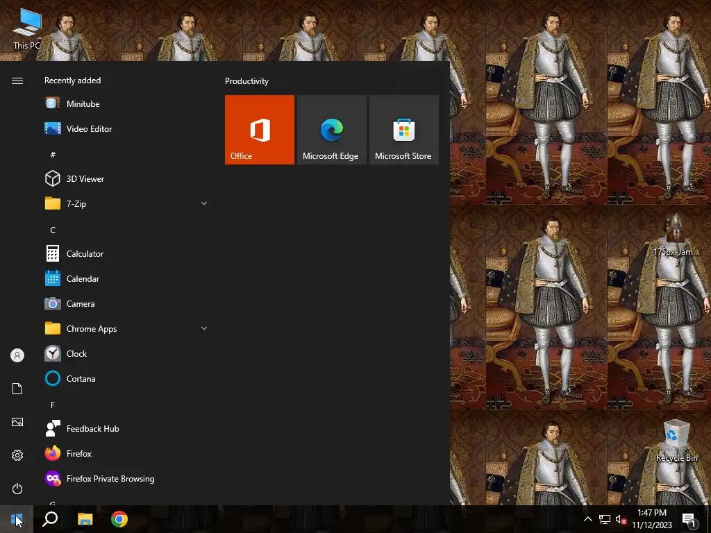Open Pictures from Start sidebar

[x=17, y=422]
